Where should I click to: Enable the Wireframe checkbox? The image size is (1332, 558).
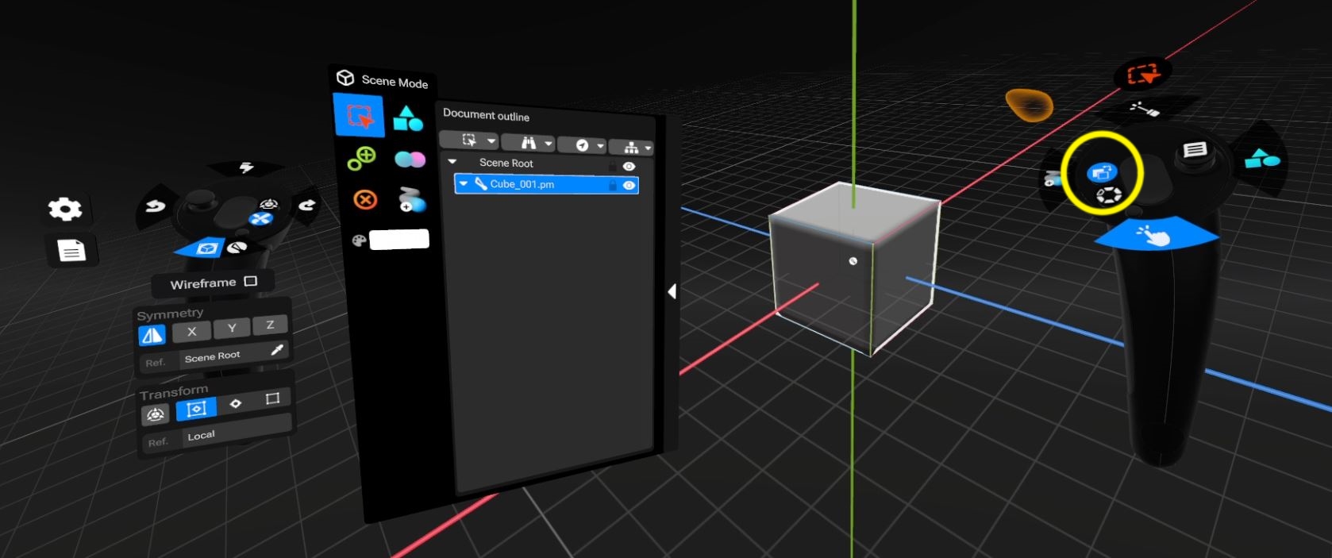pos(251,281)
